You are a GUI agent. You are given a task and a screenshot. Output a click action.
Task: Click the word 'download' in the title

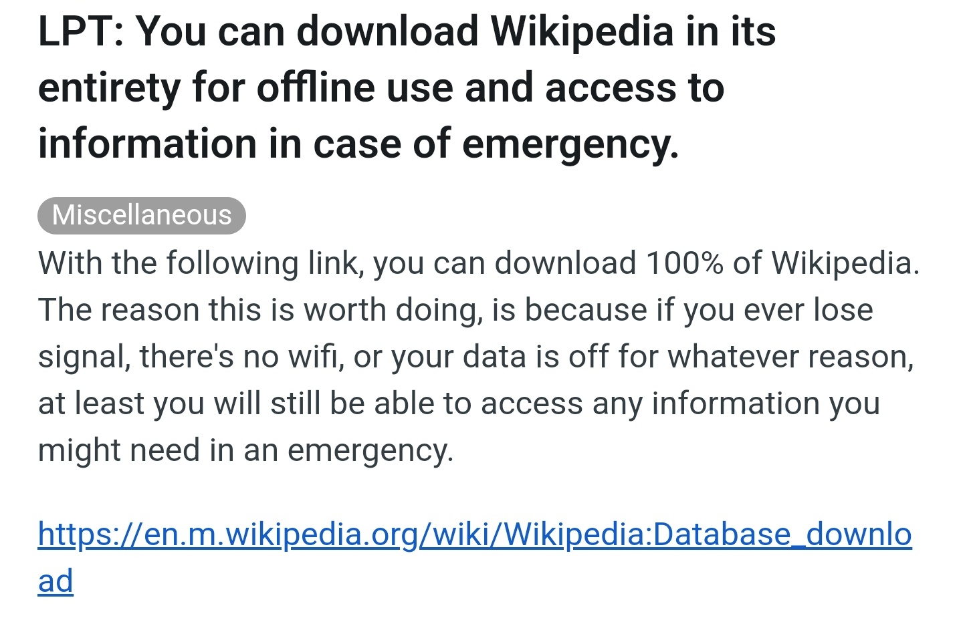(x=387, y=31)
